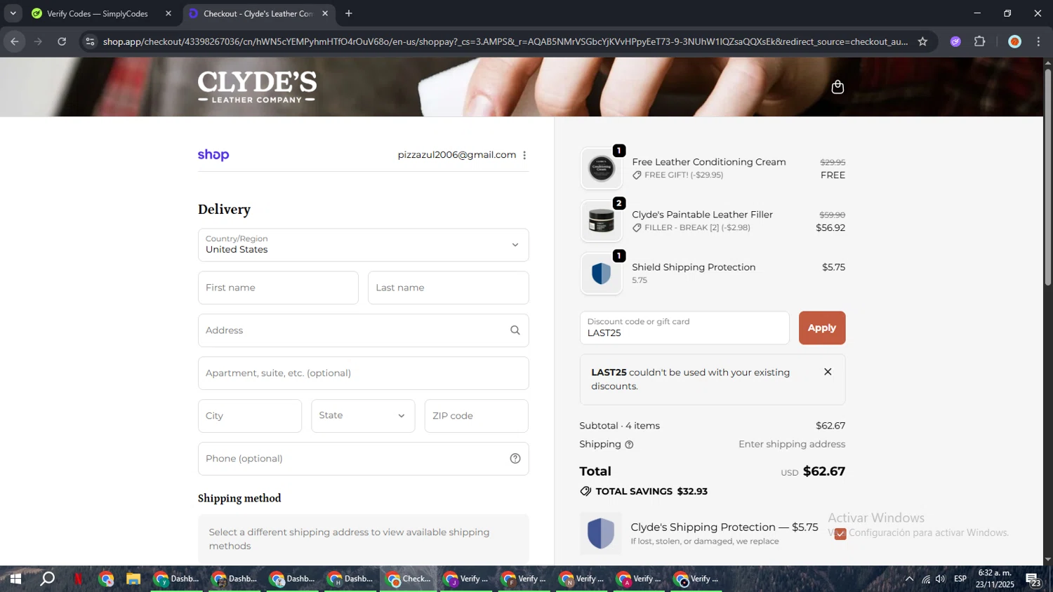Click the pizzazul2006@gmail.com email text

[457, 155]
